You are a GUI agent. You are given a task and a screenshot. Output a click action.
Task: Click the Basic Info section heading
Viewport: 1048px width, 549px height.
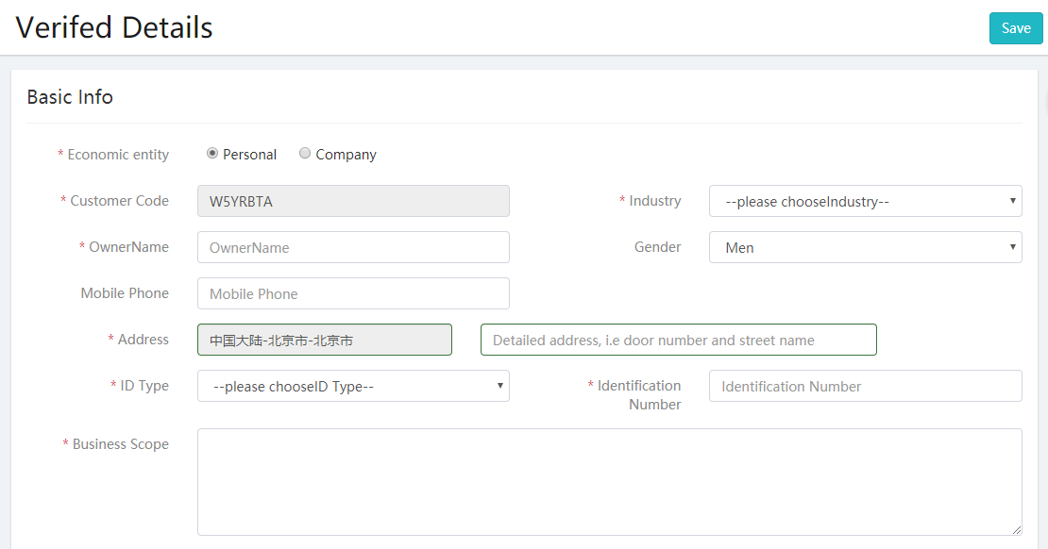(x=70, y=97)
